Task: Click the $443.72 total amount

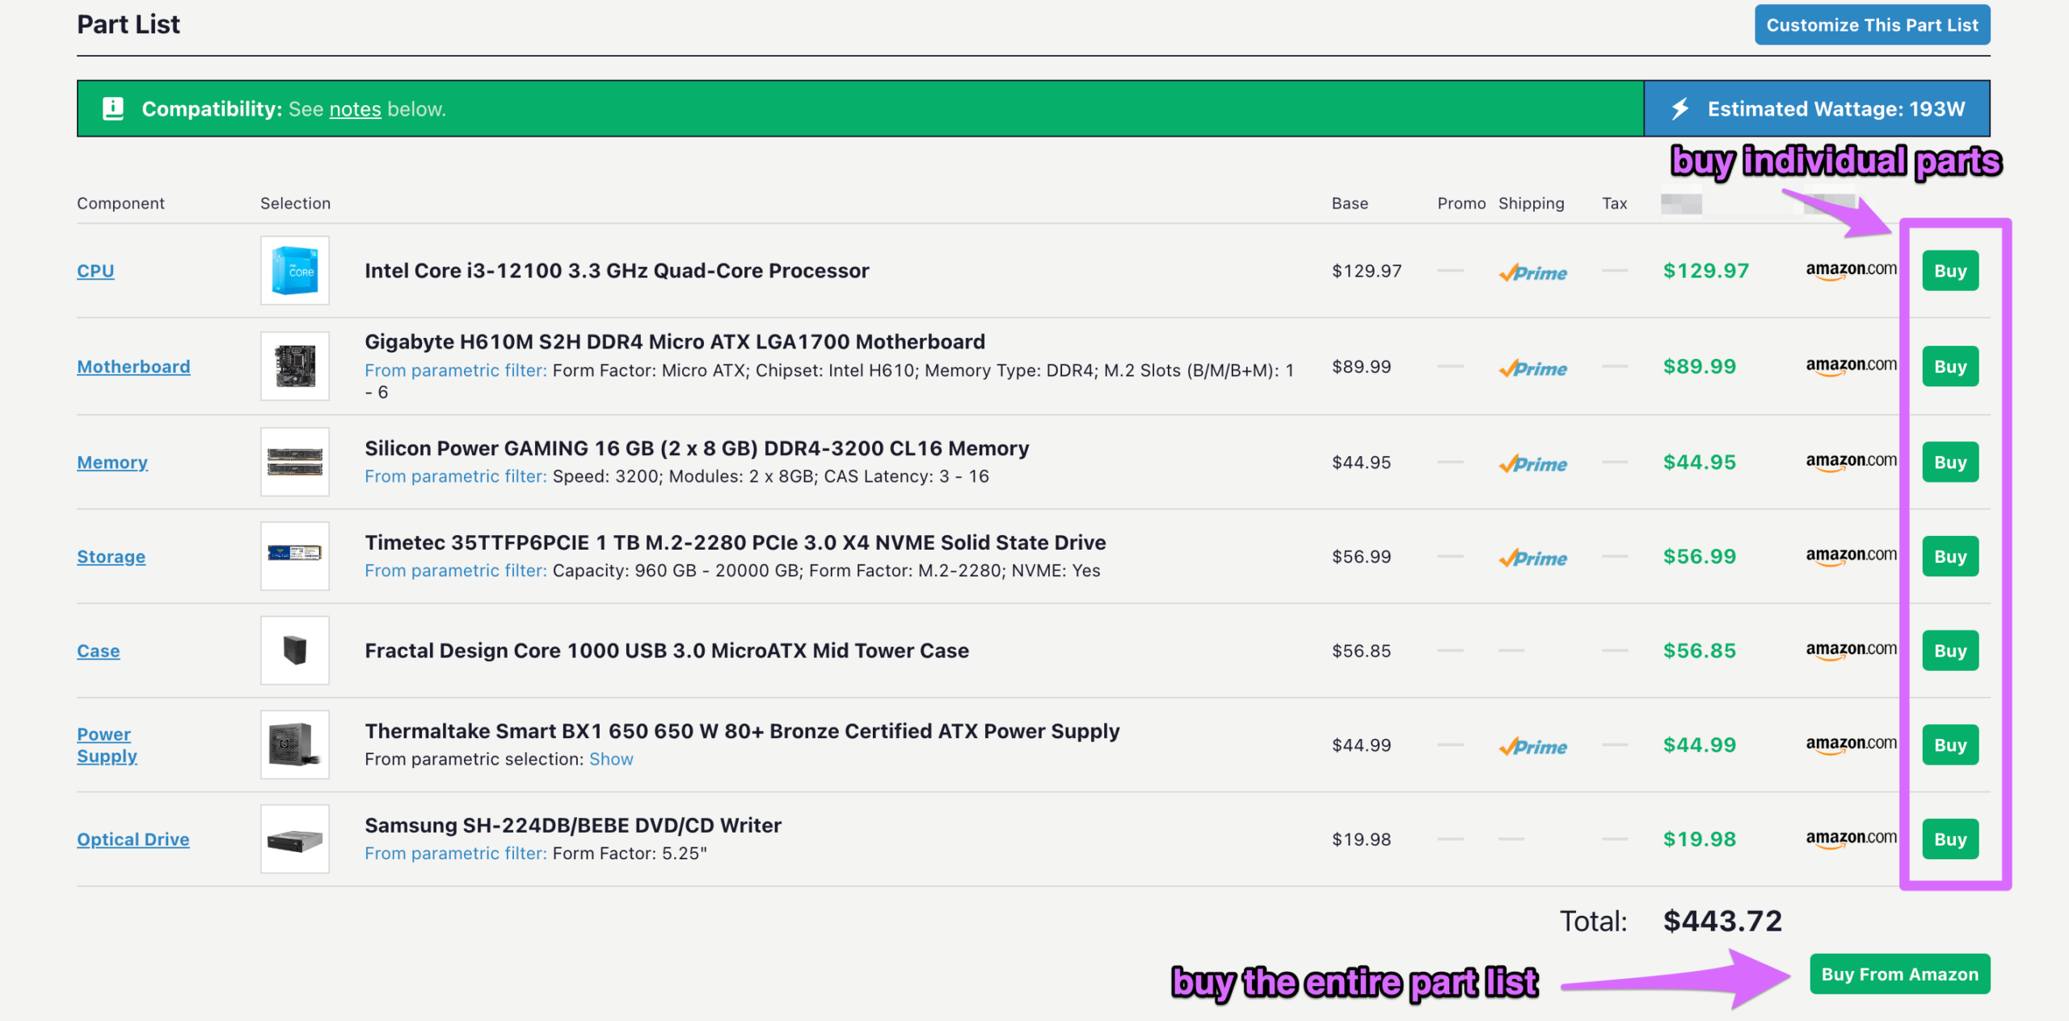Action: pos(1722,921)
